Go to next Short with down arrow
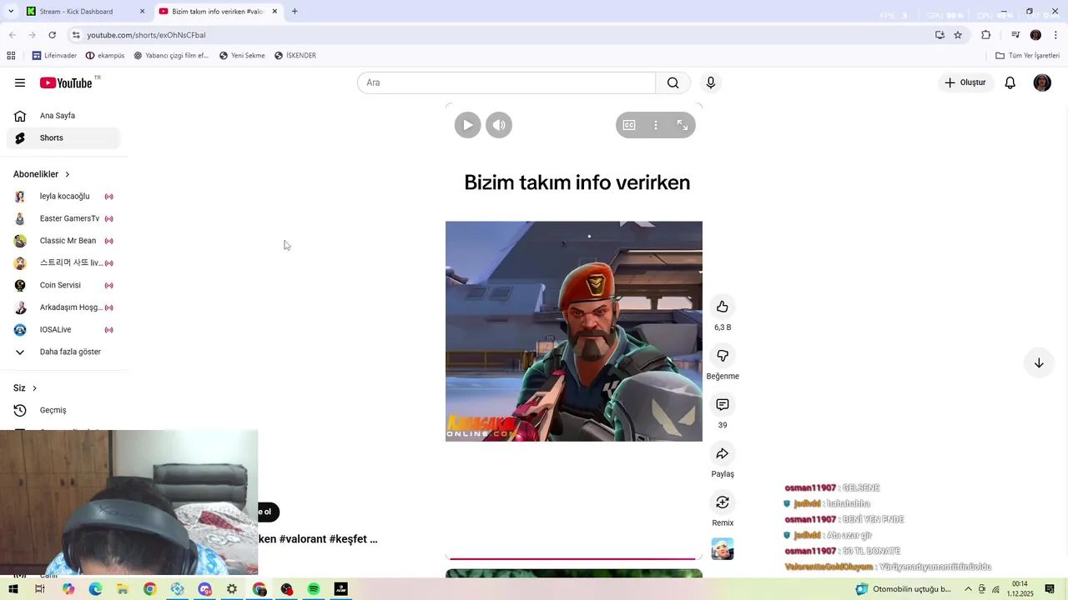This screenshot has width=1068, height=600. click(1039, 363)
